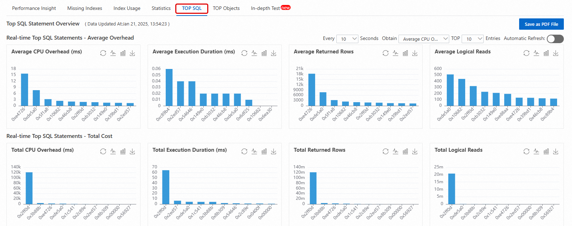The image size is (572, 226).
Task: View Average Returned Rows as bar chart
Action: point(405,53)
